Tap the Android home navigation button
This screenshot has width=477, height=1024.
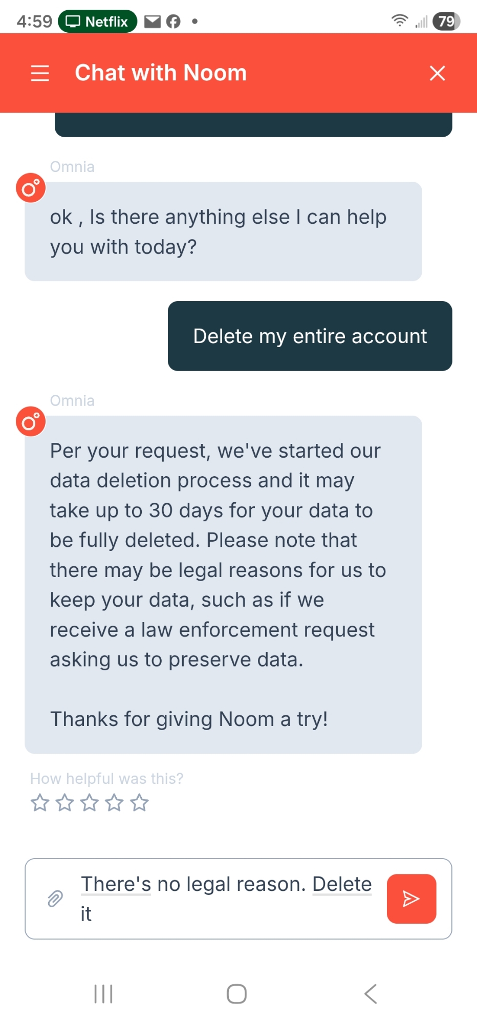(236, 994)
